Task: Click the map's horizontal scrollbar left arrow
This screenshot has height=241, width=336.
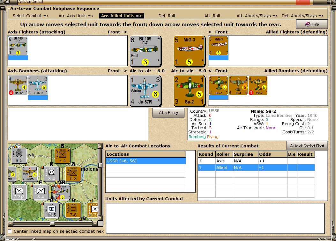Action: [10, 223]
